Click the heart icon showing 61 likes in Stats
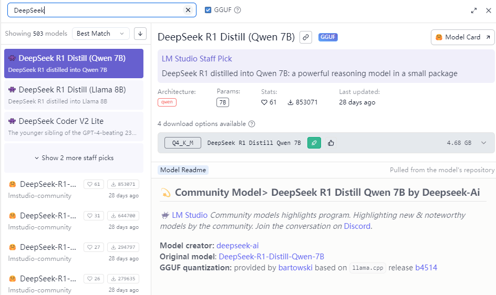 [264, 102]
